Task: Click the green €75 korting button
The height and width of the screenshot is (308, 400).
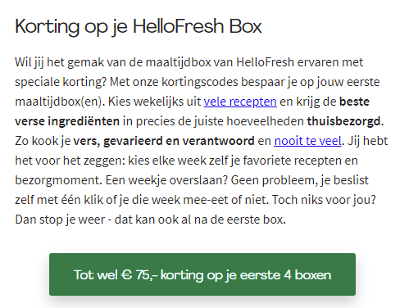Action: (x=202, y=274)
